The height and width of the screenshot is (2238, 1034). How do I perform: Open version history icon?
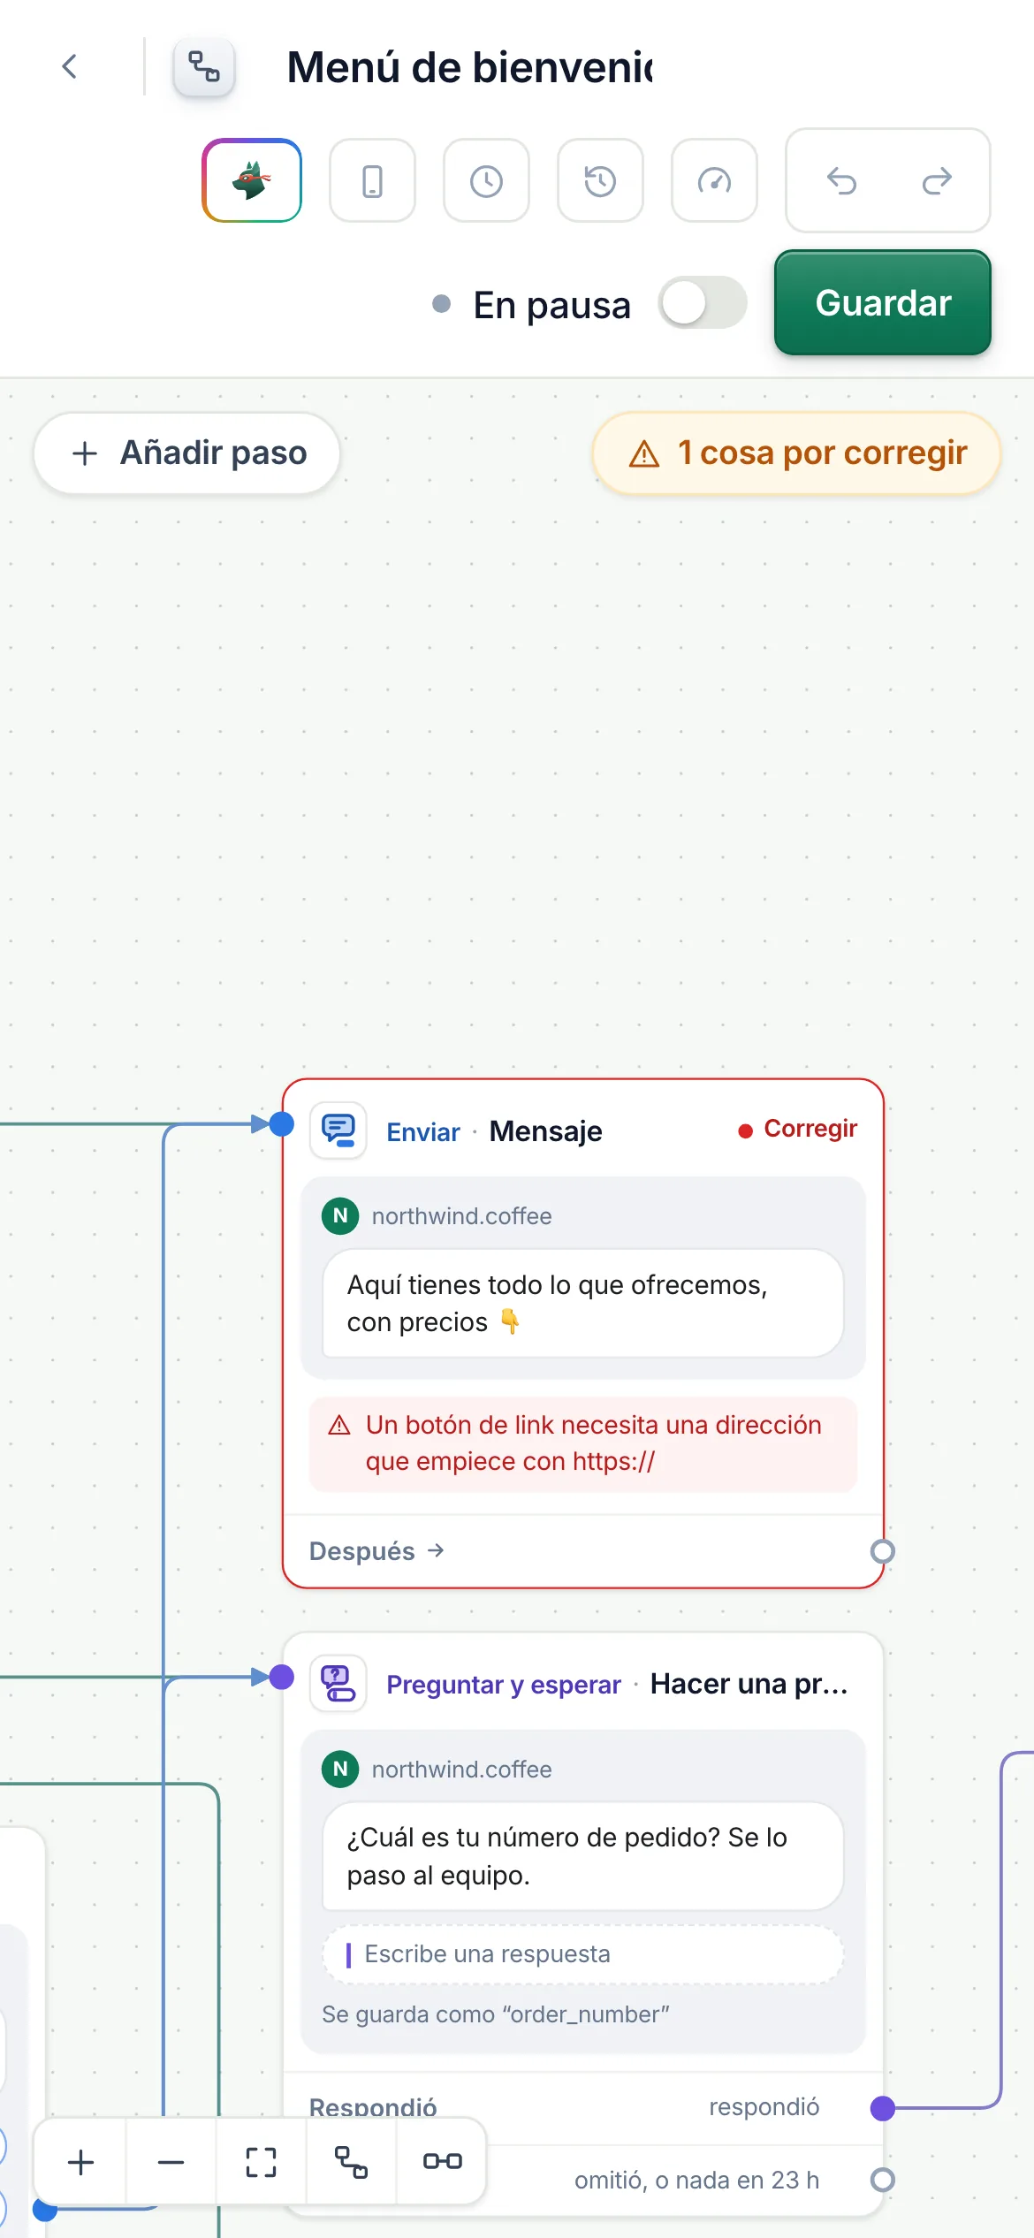600,180
